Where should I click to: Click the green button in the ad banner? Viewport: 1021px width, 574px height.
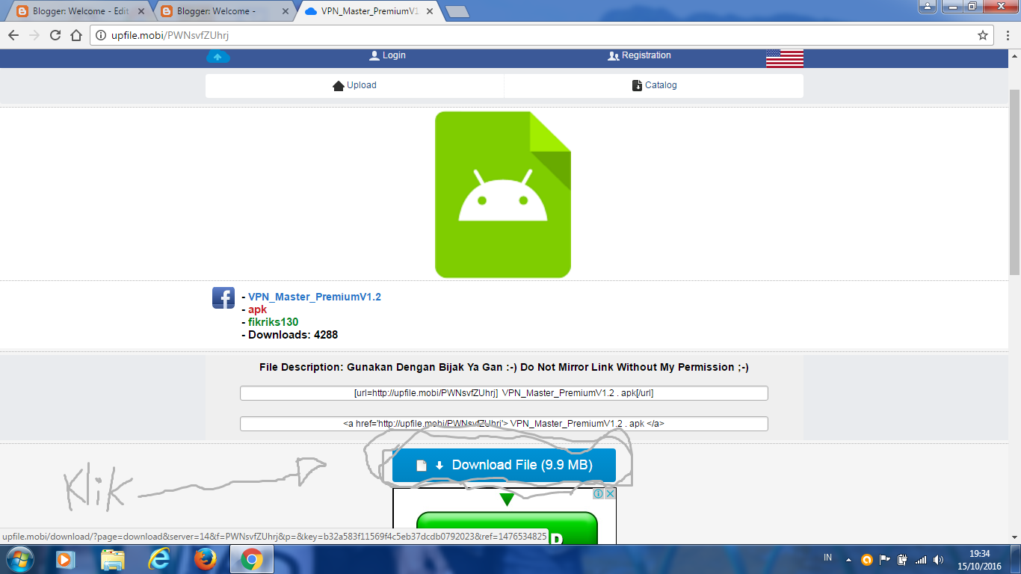507,528
